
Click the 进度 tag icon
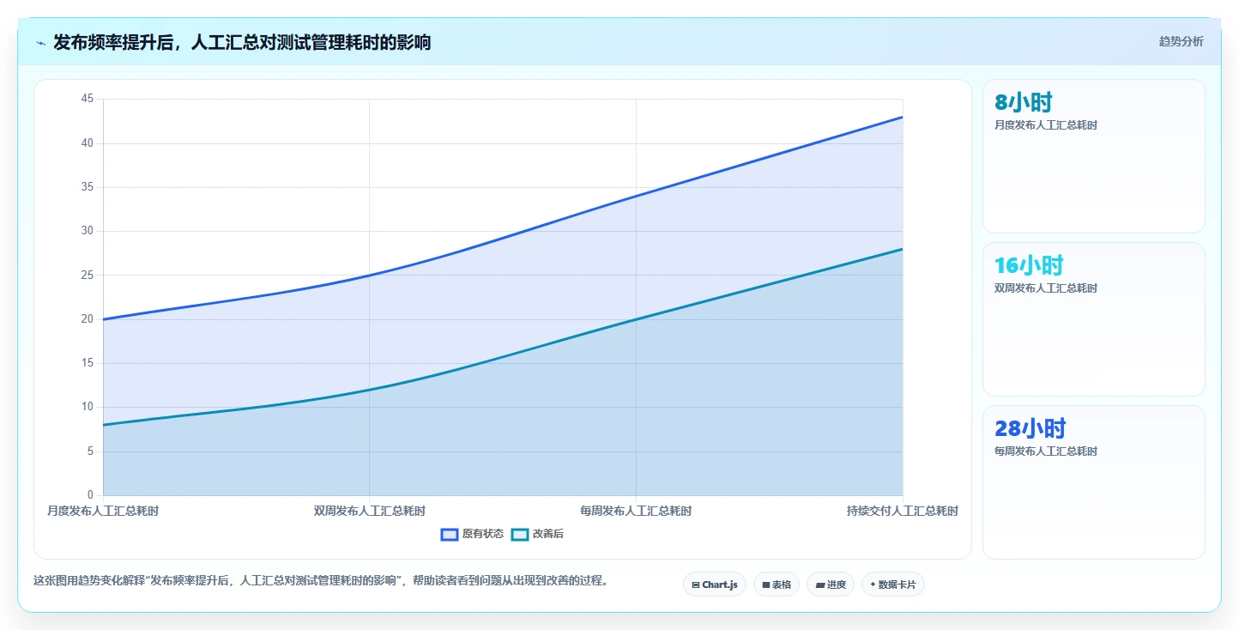[x=819, y=585]
